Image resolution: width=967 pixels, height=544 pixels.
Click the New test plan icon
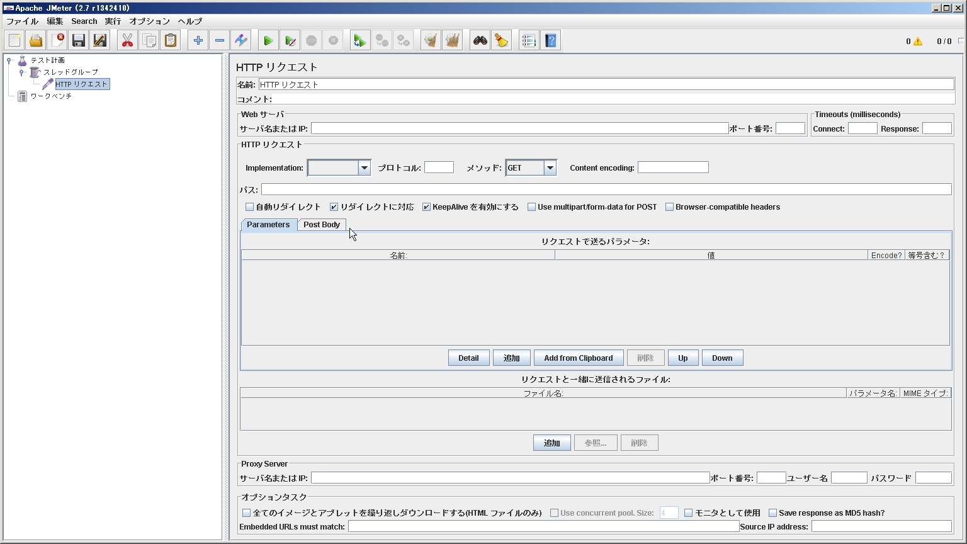pyautogui.click(x=14, y=41)
